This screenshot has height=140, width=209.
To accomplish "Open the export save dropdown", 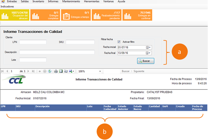I will [x=71, y=71].
